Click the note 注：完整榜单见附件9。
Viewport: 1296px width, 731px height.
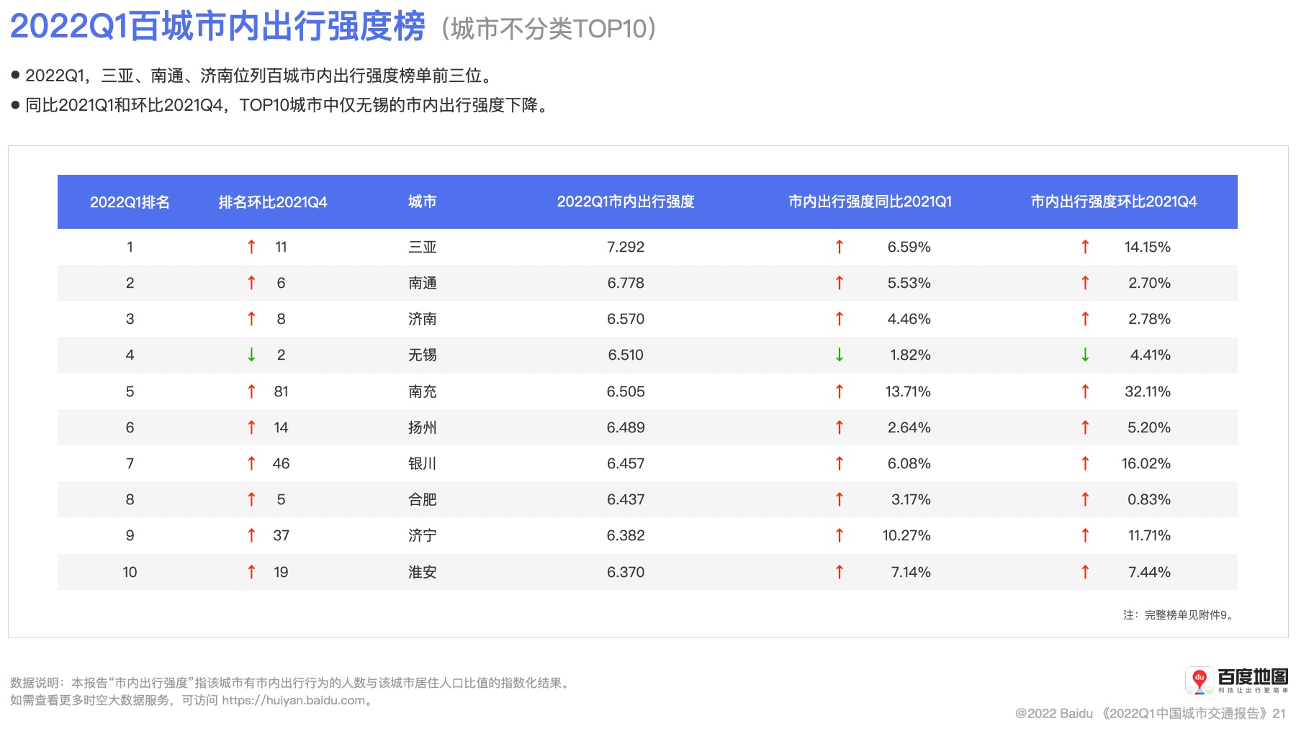coord(1180,615)
